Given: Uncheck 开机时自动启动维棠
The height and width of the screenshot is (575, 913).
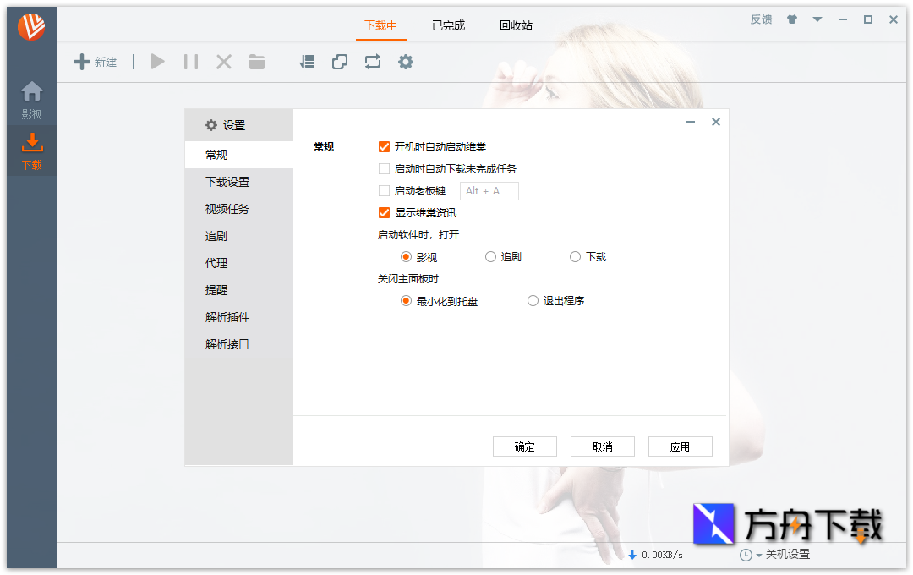Looking at the screenshot, I should [x=384, y=145].
